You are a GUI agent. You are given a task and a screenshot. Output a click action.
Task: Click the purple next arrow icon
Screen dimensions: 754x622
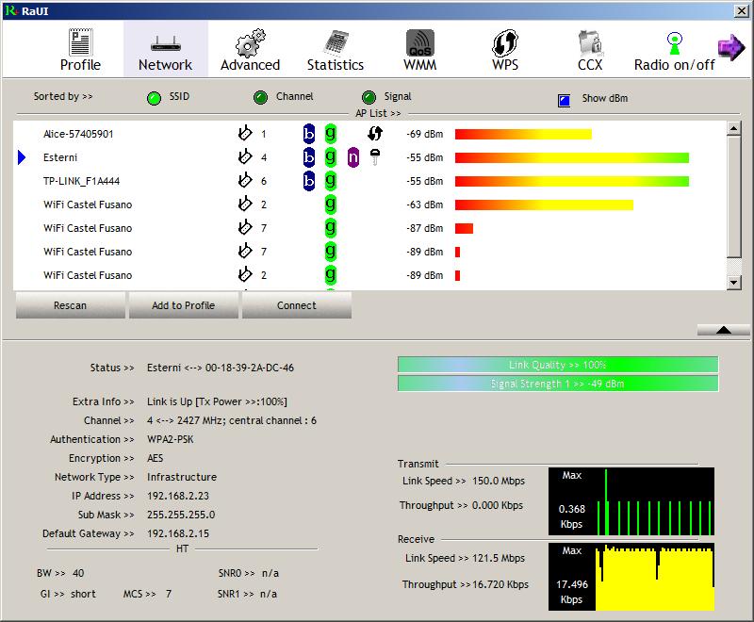click(x=731, y=47)
